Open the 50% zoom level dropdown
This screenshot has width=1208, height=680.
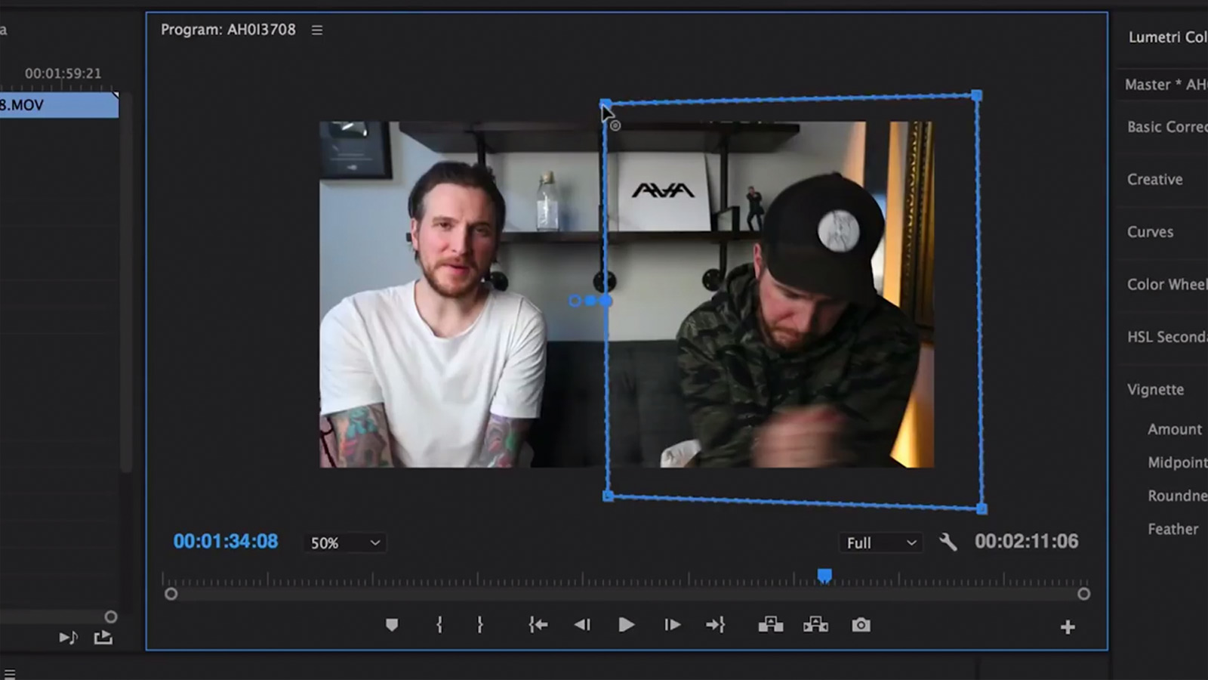tap(344, 542)
